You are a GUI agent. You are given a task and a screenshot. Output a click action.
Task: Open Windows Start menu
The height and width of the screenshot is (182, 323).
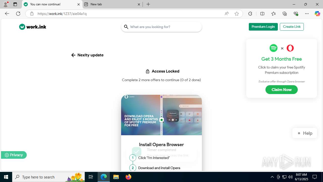click(6, 177)
